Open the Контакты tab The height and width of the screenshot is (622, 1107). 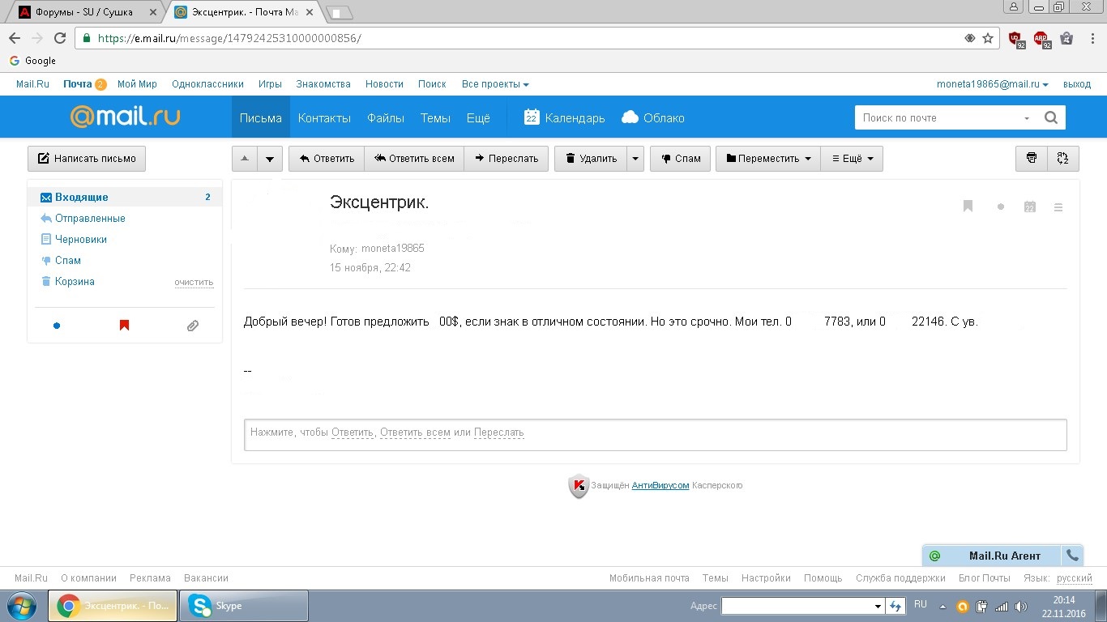(324, 118)
